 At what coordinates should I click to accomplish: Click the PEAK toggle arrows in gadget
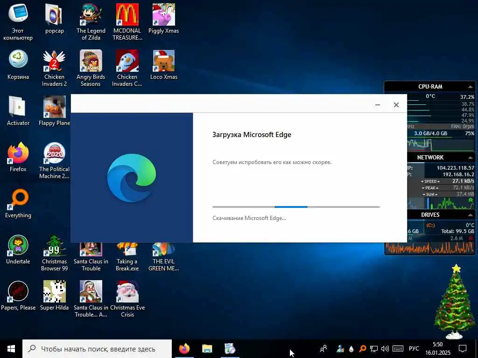pos(430,188)
